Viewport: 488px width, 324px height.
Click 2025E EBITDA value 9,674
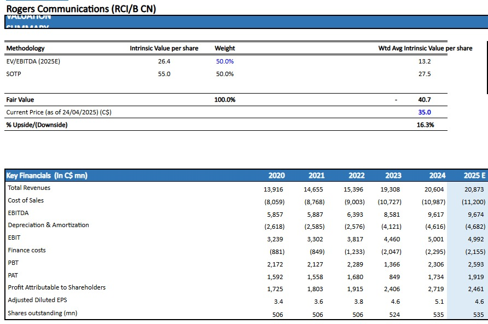click(476, 215)
